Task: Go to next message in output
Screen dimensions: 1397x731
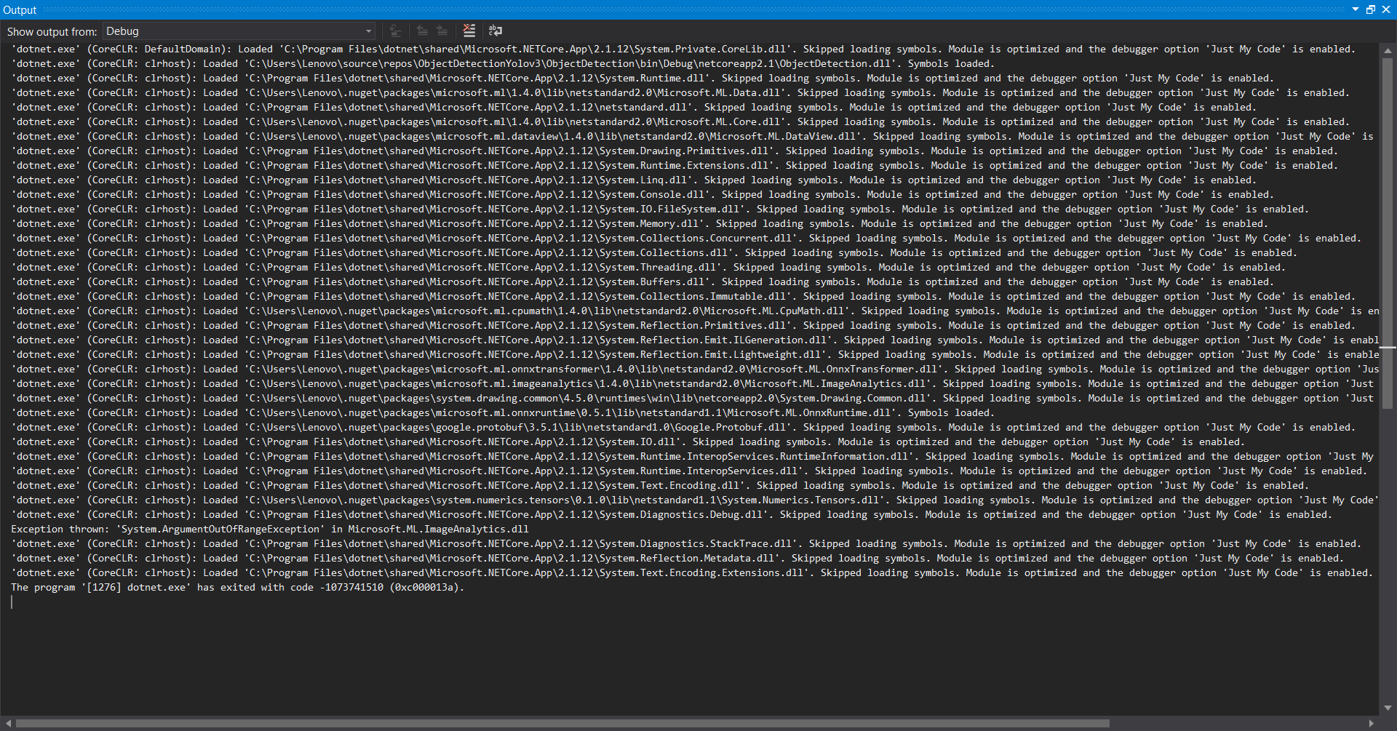Action: [442, 31]
